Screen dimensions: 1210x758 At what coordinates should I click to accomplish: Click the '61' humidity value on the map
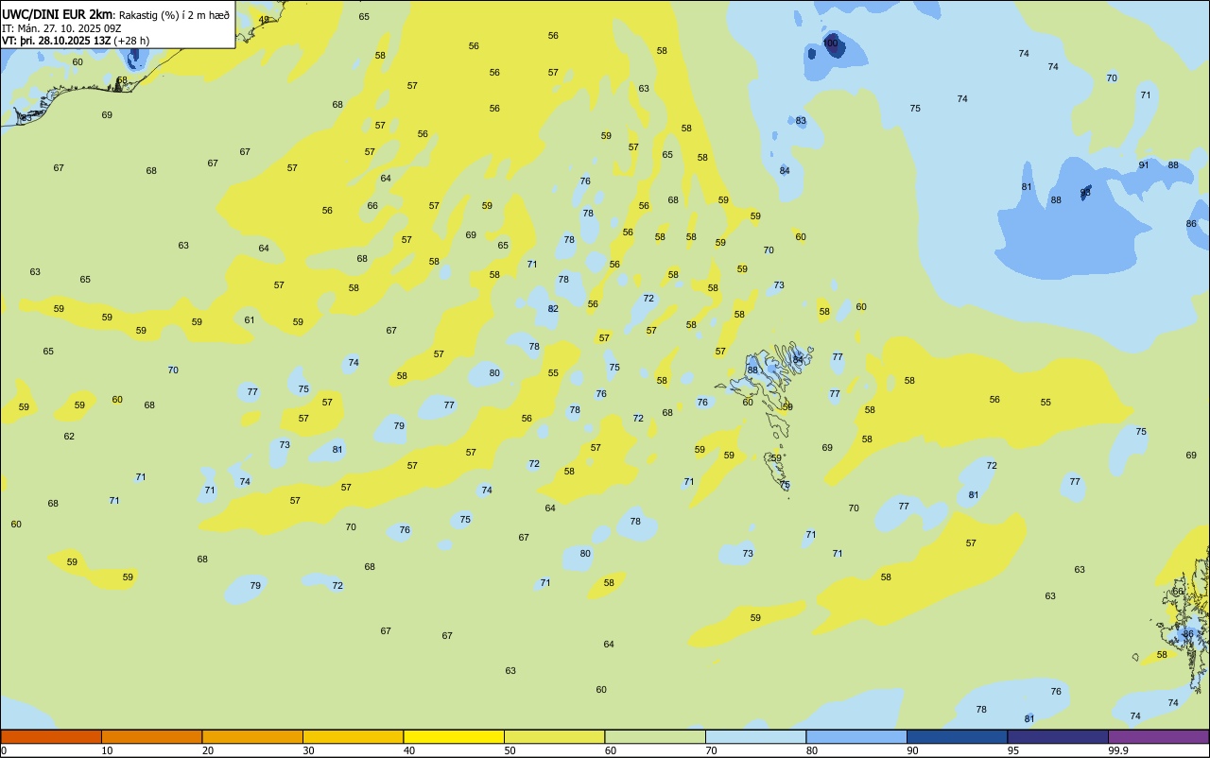[x=250, y=319]
